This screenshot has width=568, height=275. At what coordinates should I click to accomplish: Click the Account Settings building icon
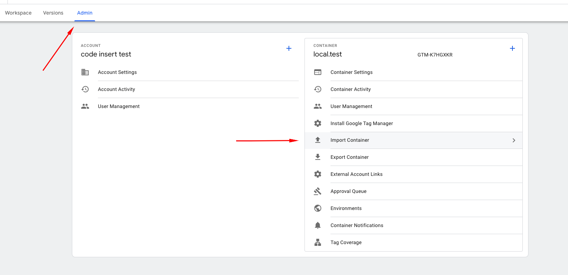85,72
